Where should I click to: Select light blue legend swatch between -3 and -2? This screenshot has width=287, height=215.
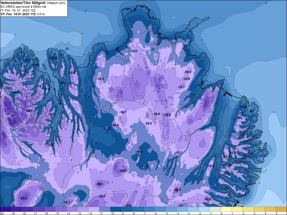click(193, 209)
